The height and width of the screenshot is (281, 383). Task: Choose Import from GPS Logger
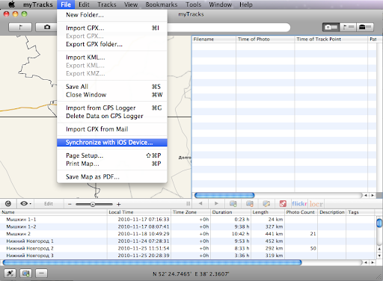click(x=112, y=108)
